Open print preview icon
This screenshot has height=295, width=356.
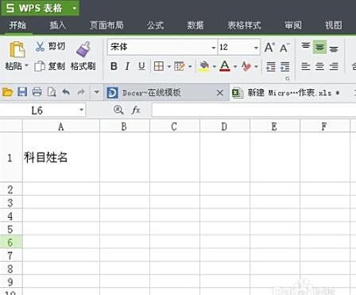pyautogui.click(x=52, y=92)
